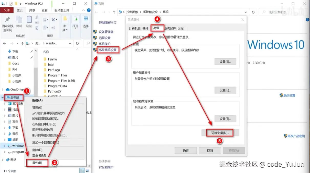Select the 硬件 tab in 系统属性
Viewport: 310px width, 173px height.
(145, 28)
